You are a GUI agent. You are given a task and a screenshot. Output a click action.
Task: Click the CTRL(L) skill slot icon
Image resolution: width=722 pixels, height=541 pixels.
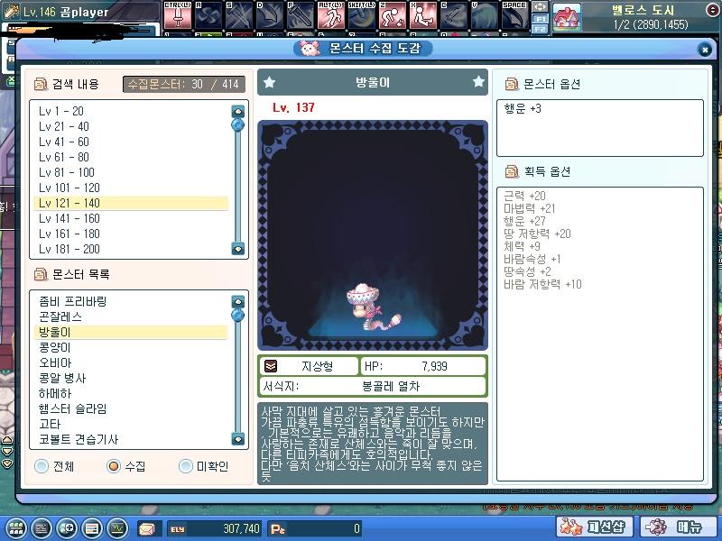178,15
